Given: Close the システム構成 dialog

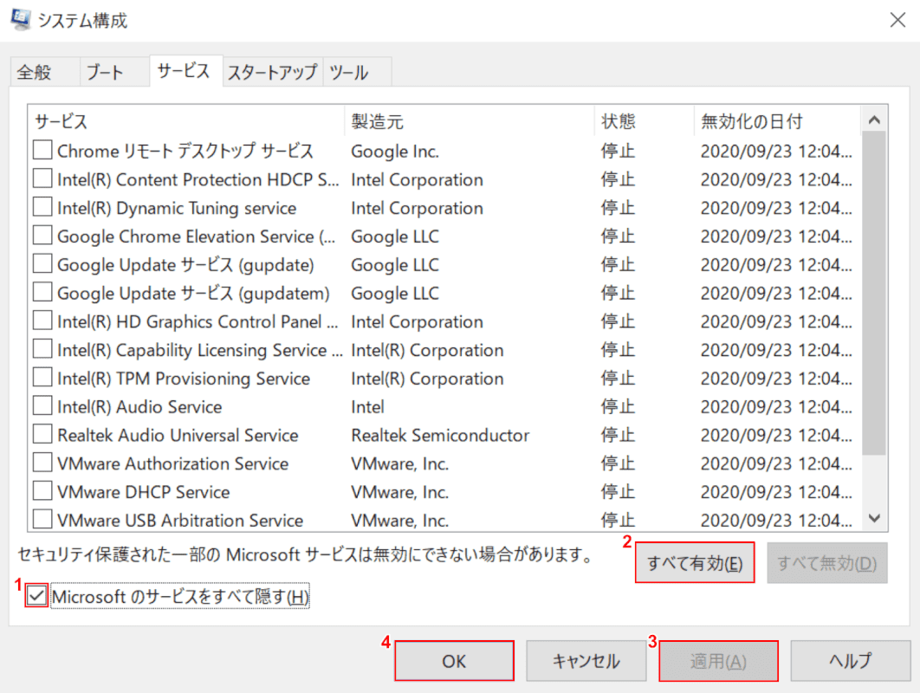Looking at the screenshot, I should coord(897,20).
